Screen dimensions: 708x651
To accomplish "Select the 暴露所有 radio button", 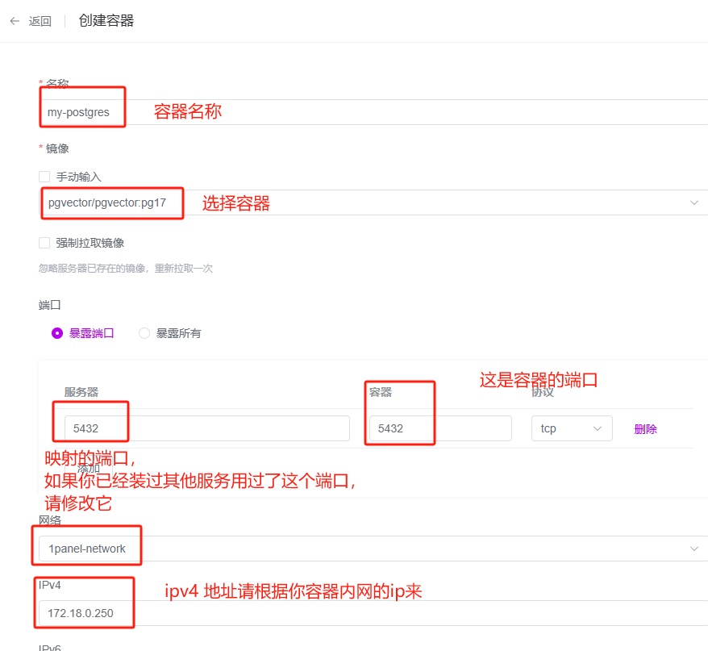I will pos(144,333).
